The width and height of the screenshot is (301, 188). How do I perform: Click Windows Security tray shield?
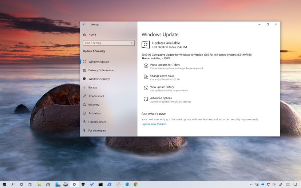257,185
